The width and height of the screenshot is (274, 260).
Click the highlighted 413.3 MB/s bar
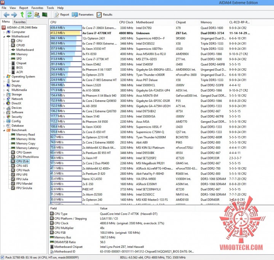coord(66,33)
